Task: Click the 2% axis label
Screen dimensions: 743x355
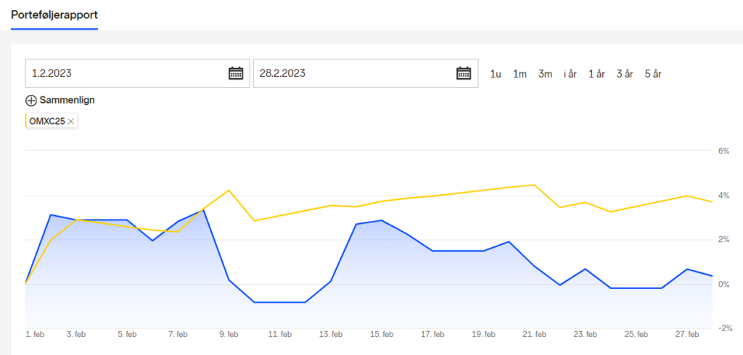Action: 723,240
